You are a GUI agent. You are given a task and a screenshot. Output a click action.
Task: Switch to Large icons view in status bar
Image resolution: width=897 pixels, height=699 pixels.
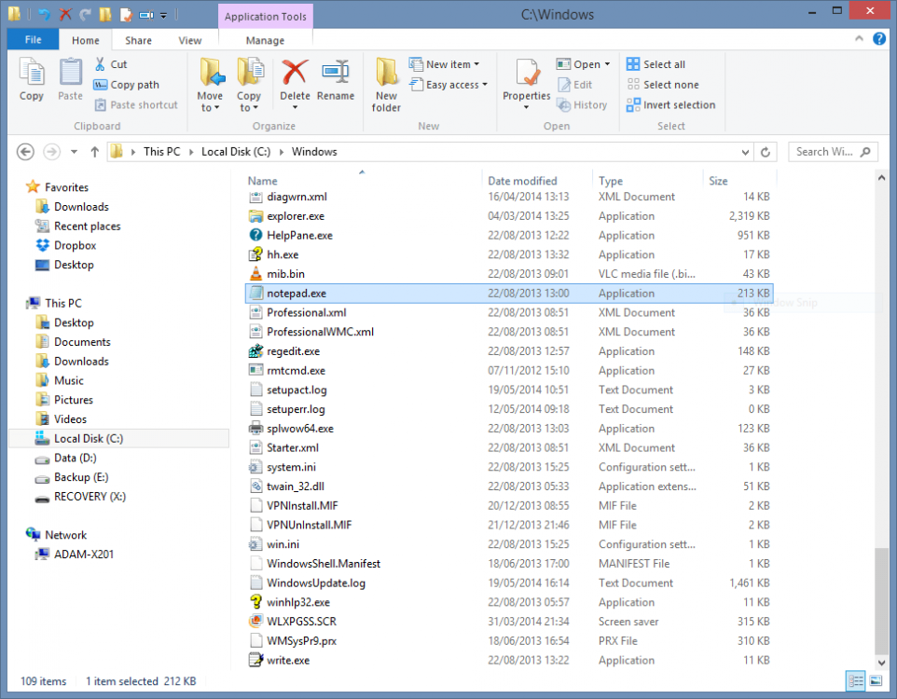(x=876, y=680)
